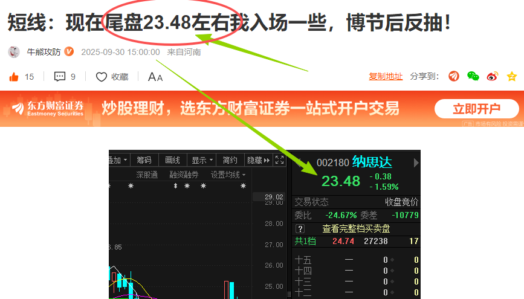Click the 十五 order book row
This screenshot has height=299, width=524.
click(x=356, y=260)
